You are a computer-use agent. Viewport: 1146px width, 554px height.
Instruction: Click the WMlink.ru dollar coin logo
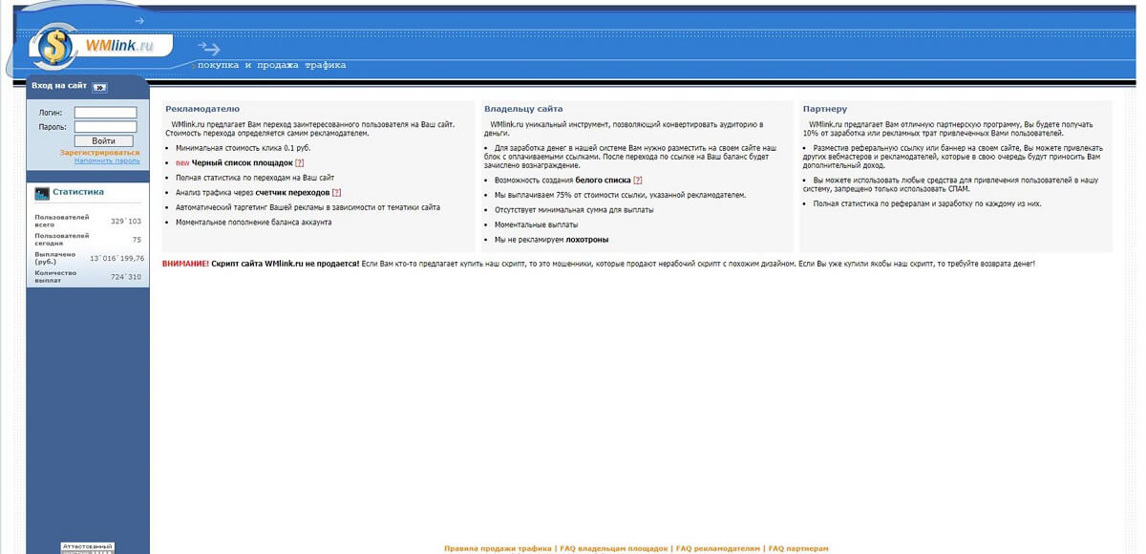click(x=56, y=46)
